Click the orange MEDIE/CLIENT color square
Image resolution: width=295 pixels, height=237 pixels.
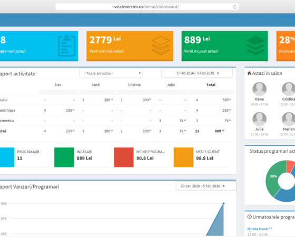pyautogui.click(x=183, y=157)
